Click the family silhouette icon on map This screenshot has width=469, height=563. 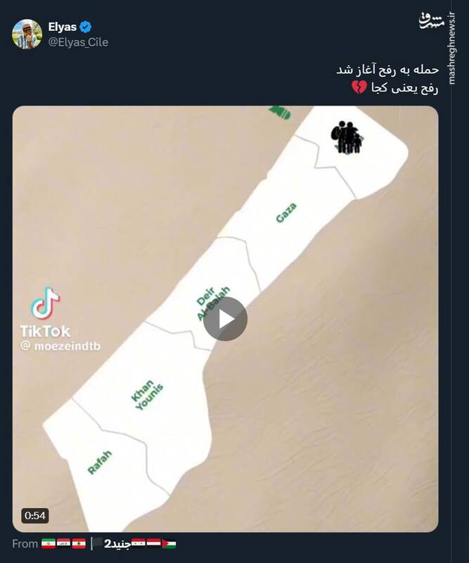coord(346,137)
